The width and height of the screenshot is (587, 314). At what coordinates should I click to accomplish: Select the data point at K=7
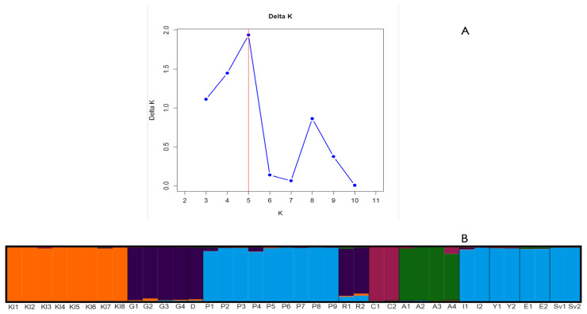pyautogui.click(x=291, y=181)
